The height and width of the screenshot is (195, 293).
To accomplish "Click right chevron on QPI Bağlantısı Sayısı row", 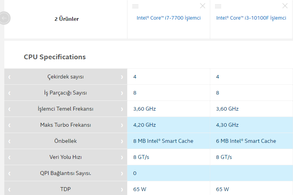I will coord(122,173).
